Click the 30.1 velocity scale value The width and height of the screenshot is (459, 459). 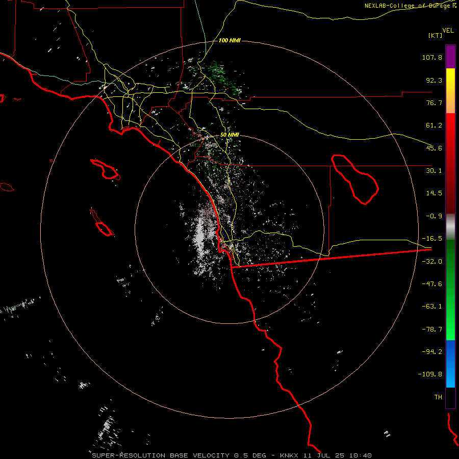click(x=434, y=171)
